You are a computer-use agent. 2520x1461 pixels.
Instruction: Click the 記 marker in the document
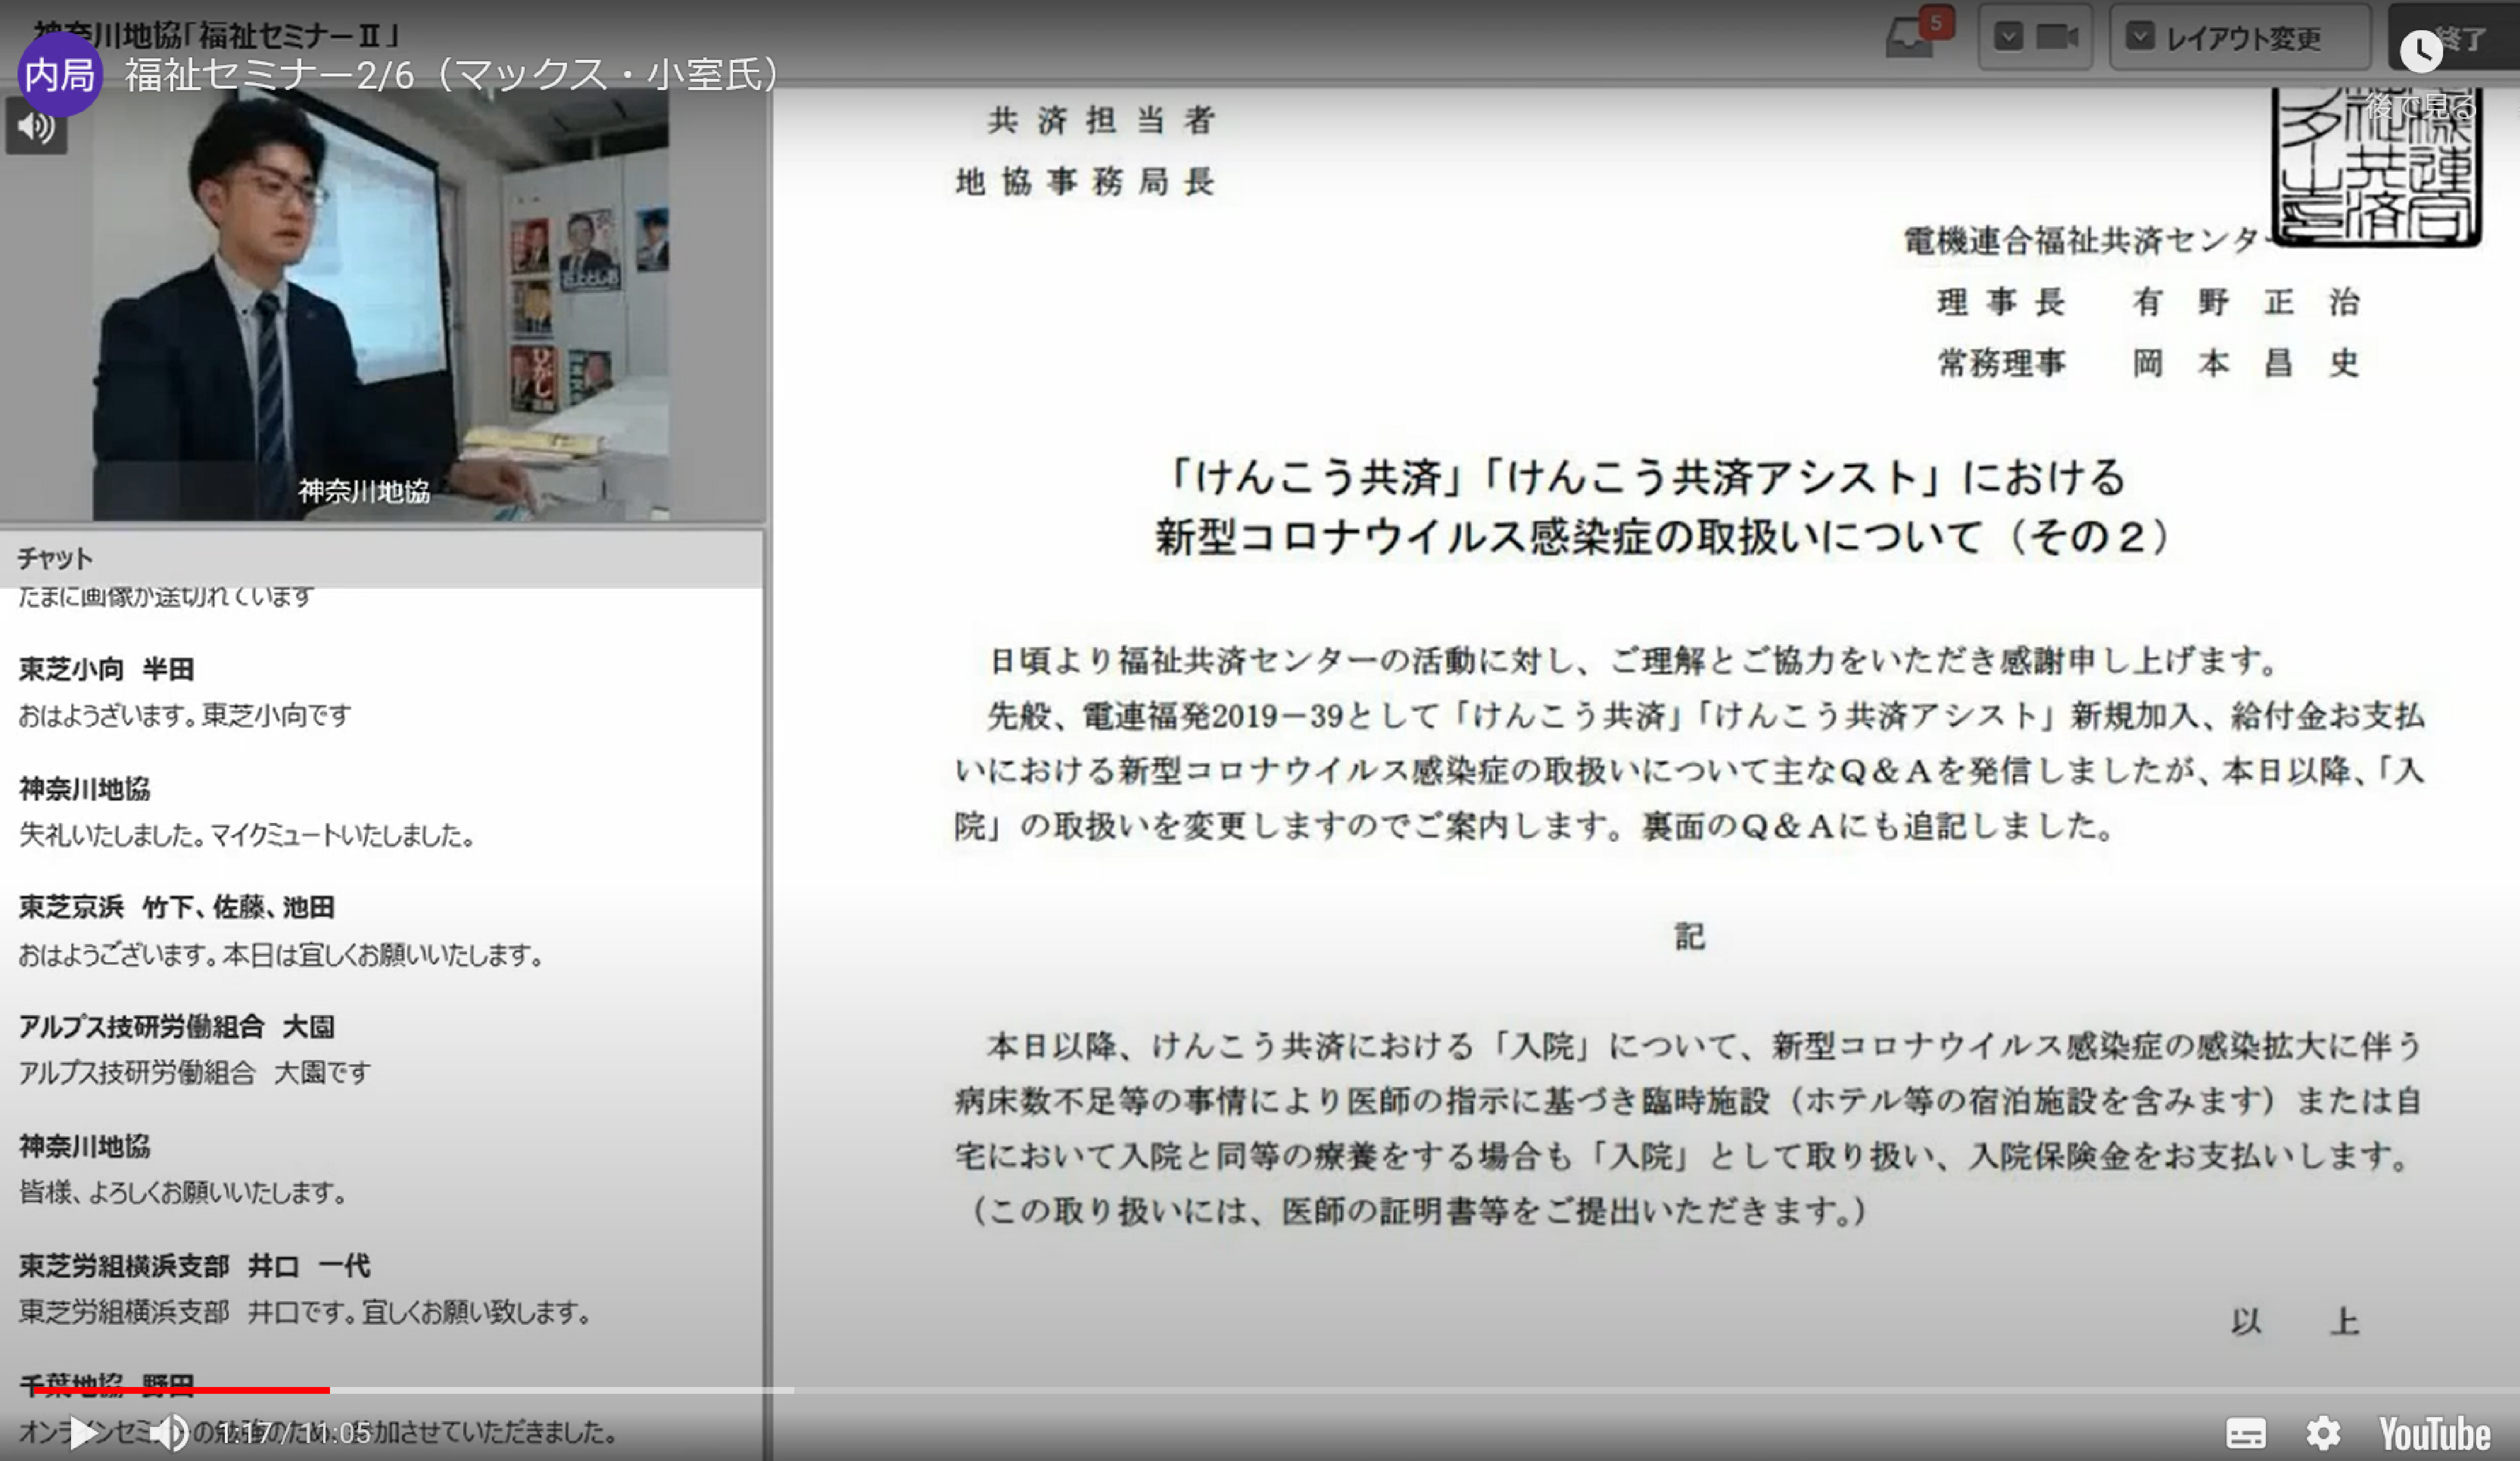tap(1690, 937)
